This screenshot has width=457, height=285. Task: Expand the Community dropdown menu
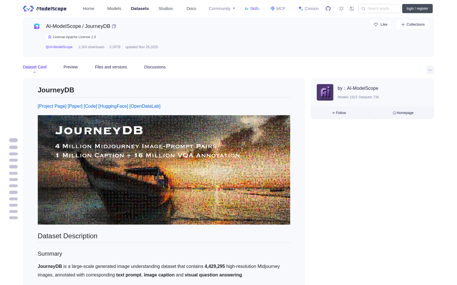[x=222, y=9]
